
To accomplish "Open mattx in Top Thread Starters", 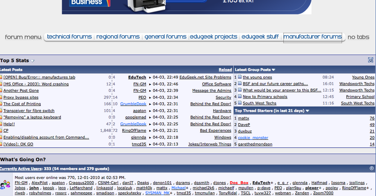I will click(x=243, y=118).
